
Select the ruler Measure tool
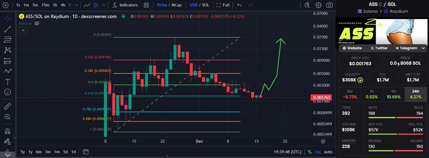8,106
